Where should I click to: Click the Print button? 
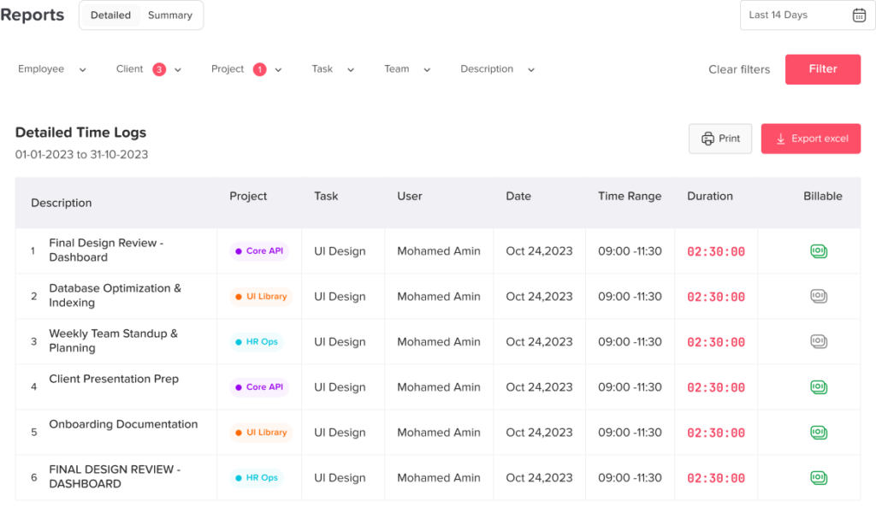point(720,139)
